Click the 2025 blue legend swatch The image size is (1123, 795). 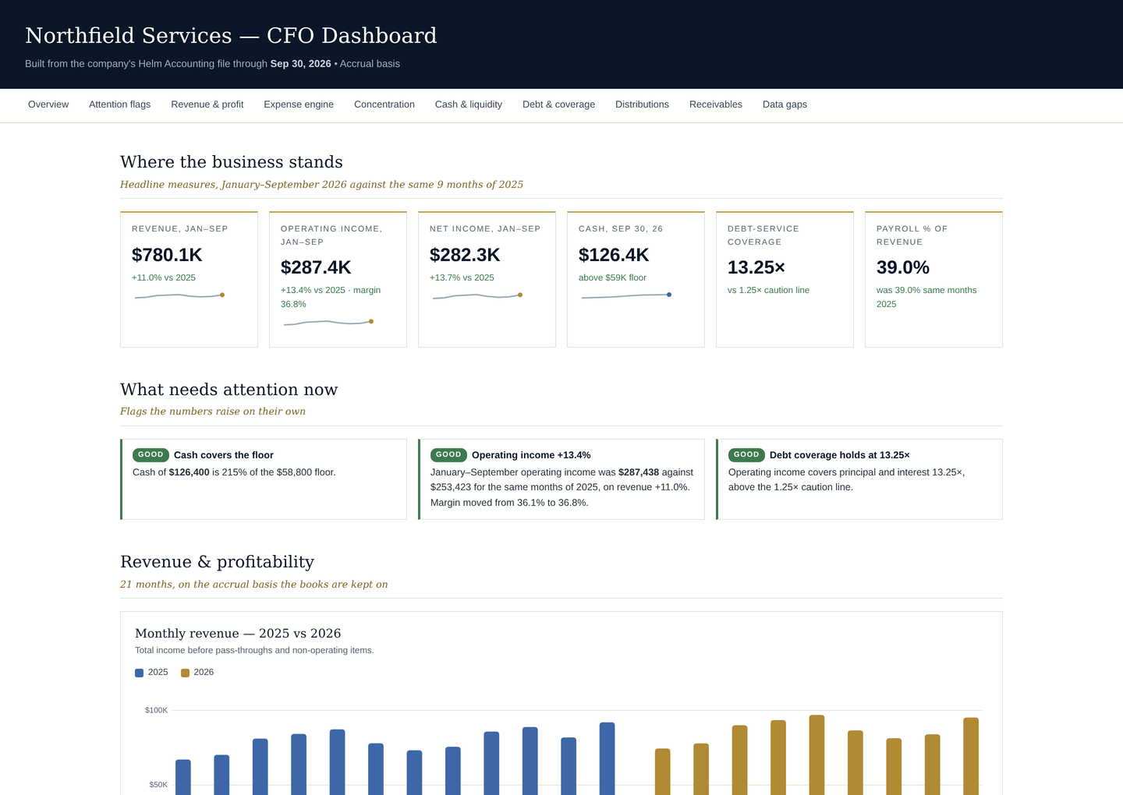139,673
